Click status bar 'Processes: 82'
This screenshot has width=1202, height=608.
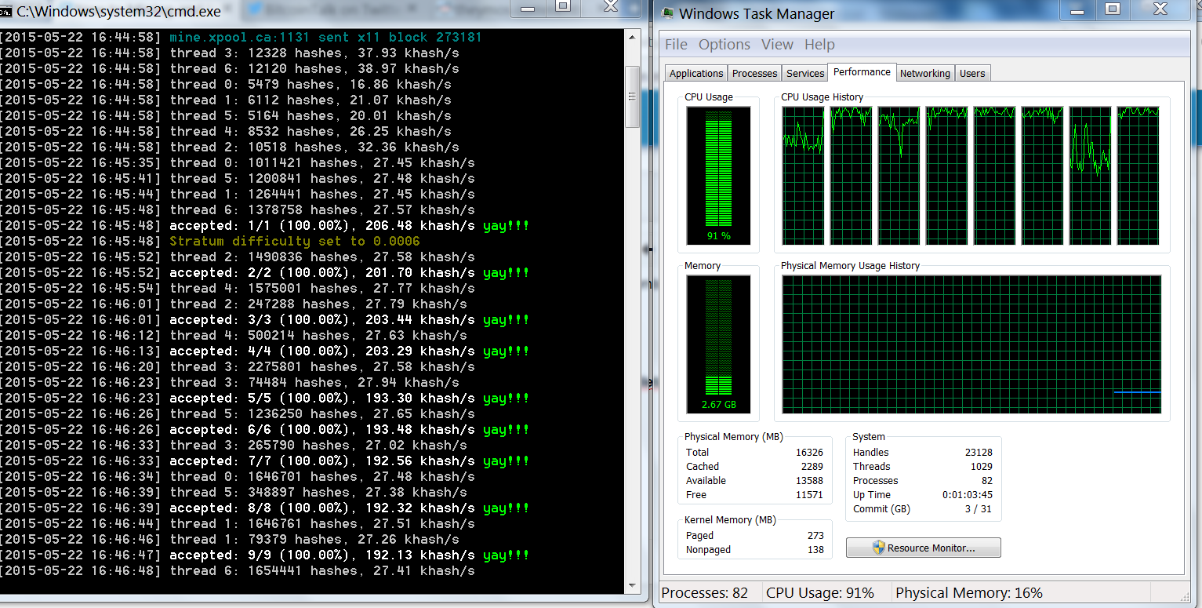706,593
